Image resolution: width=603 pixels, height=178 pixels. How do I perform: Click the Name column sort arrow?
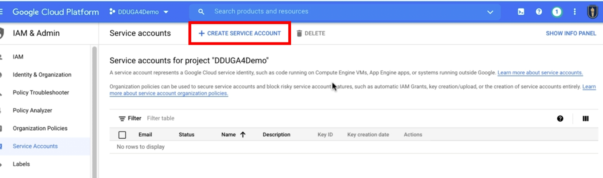coord(243,134)
